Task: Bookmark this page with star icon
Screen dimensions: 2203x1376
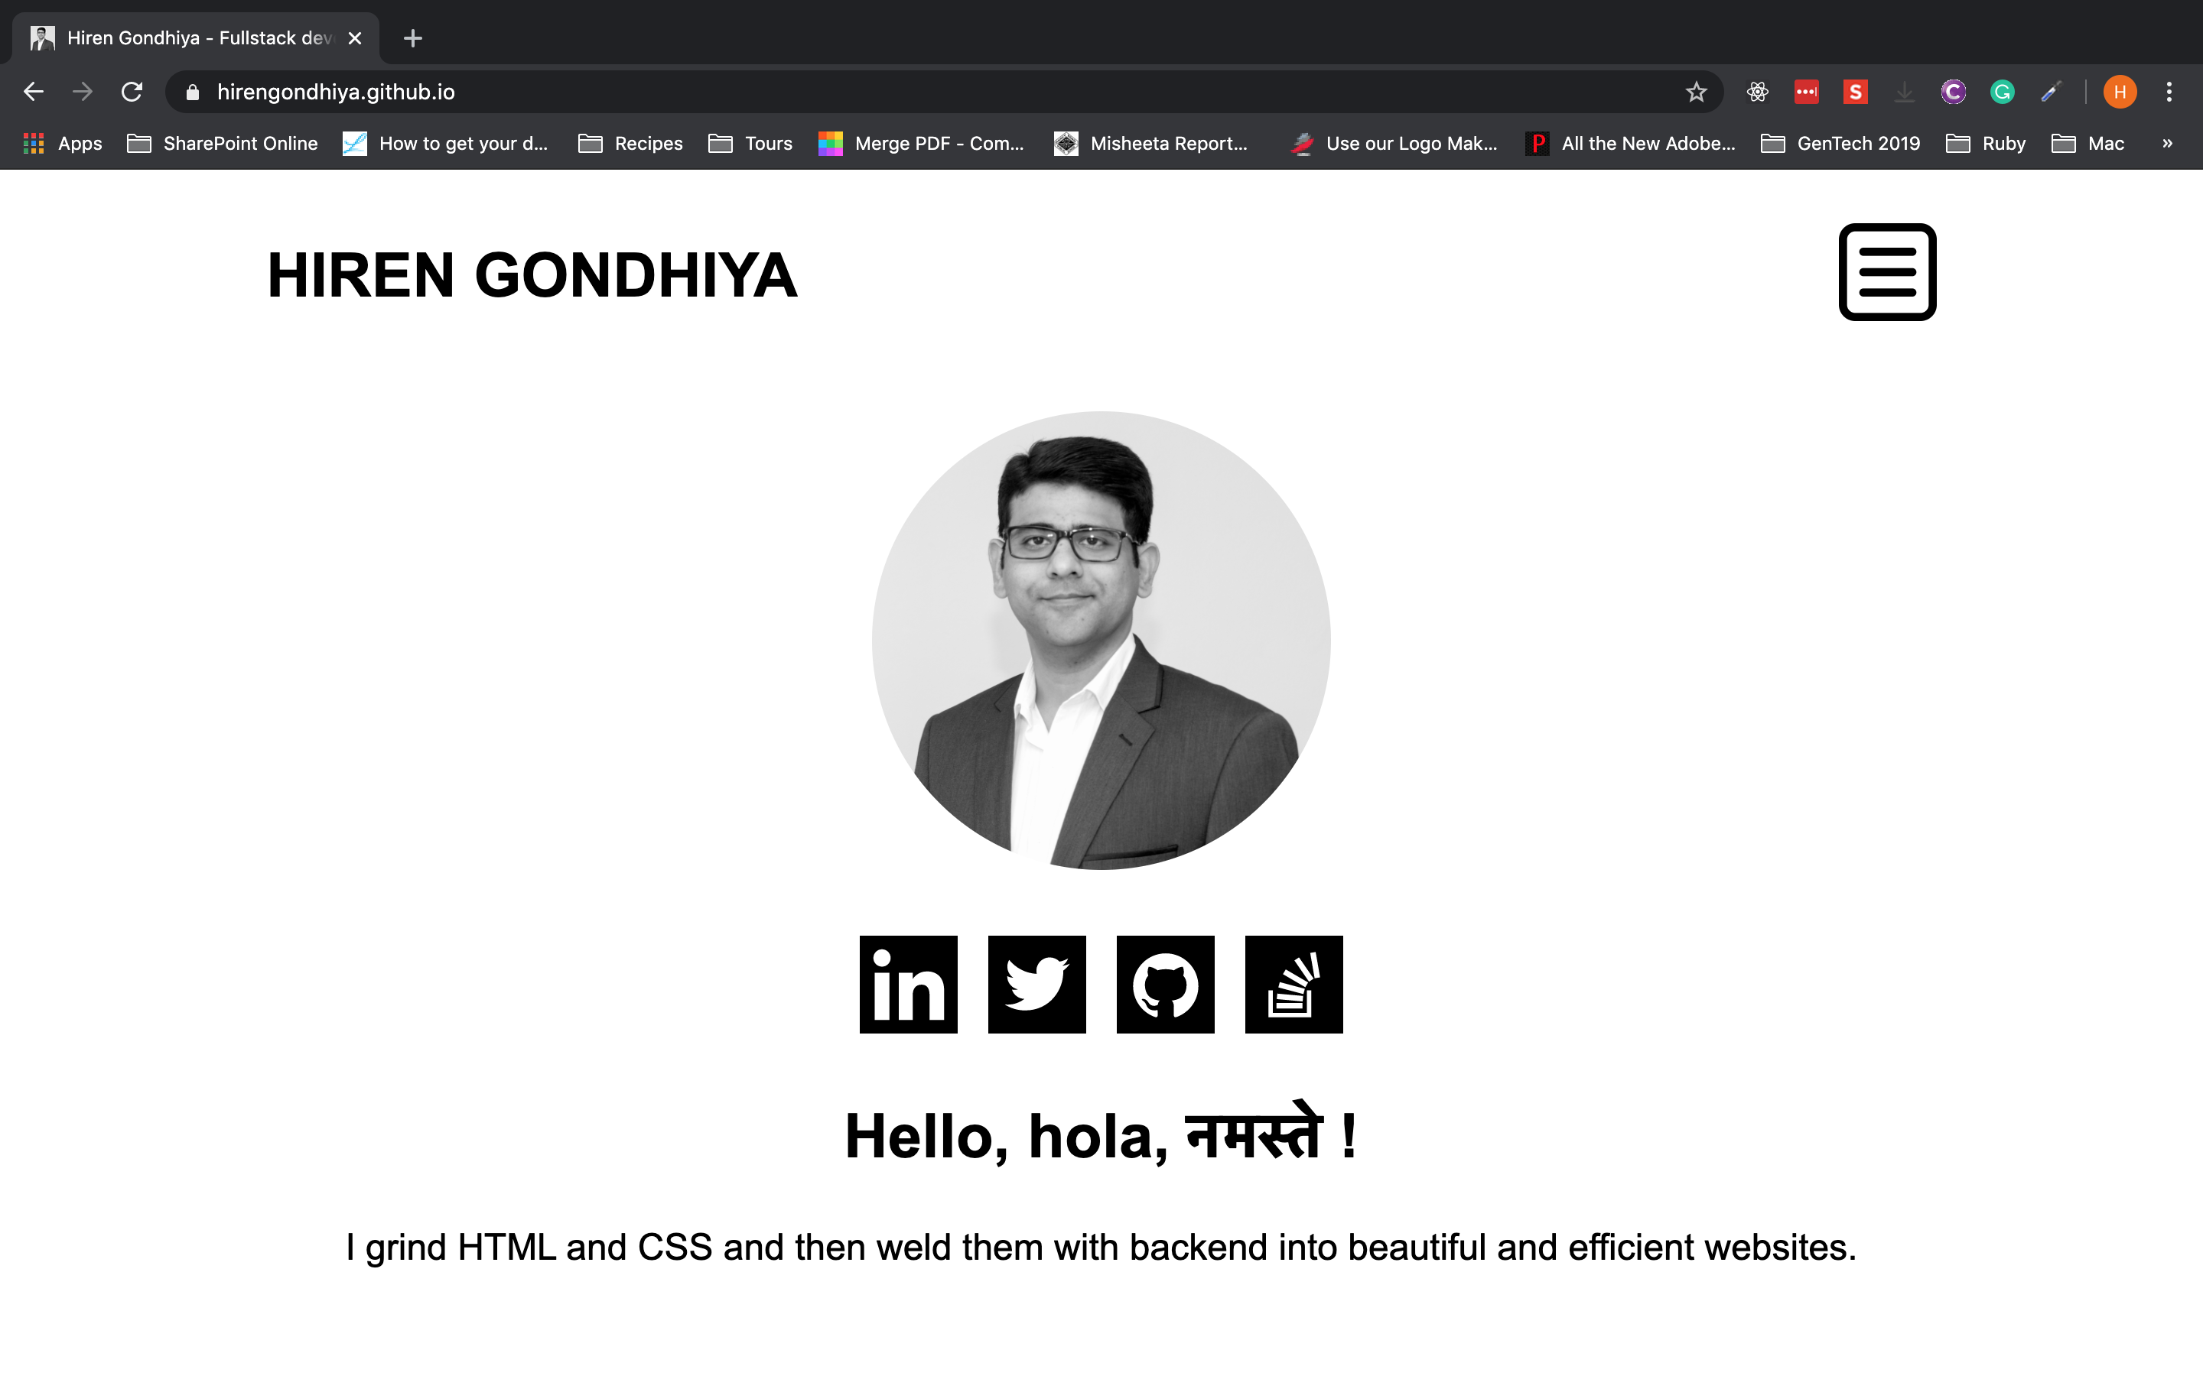Action: [1695, 92]
